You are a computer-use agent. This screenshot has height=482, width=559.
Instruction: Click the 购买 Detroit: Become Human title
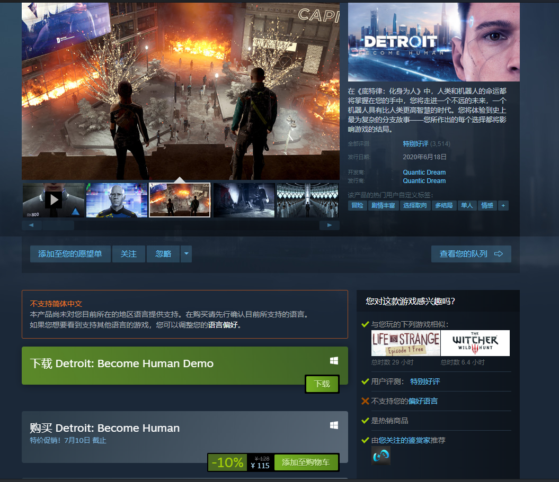point(105,428)
